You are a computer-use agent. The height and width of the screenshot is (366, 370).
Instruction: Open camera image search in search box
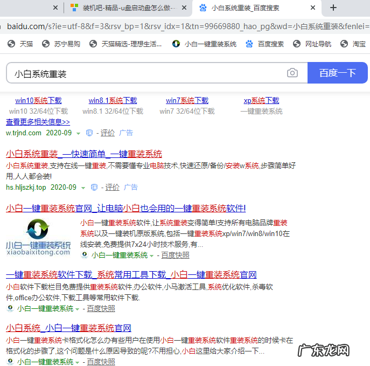[x=292, y=73]
